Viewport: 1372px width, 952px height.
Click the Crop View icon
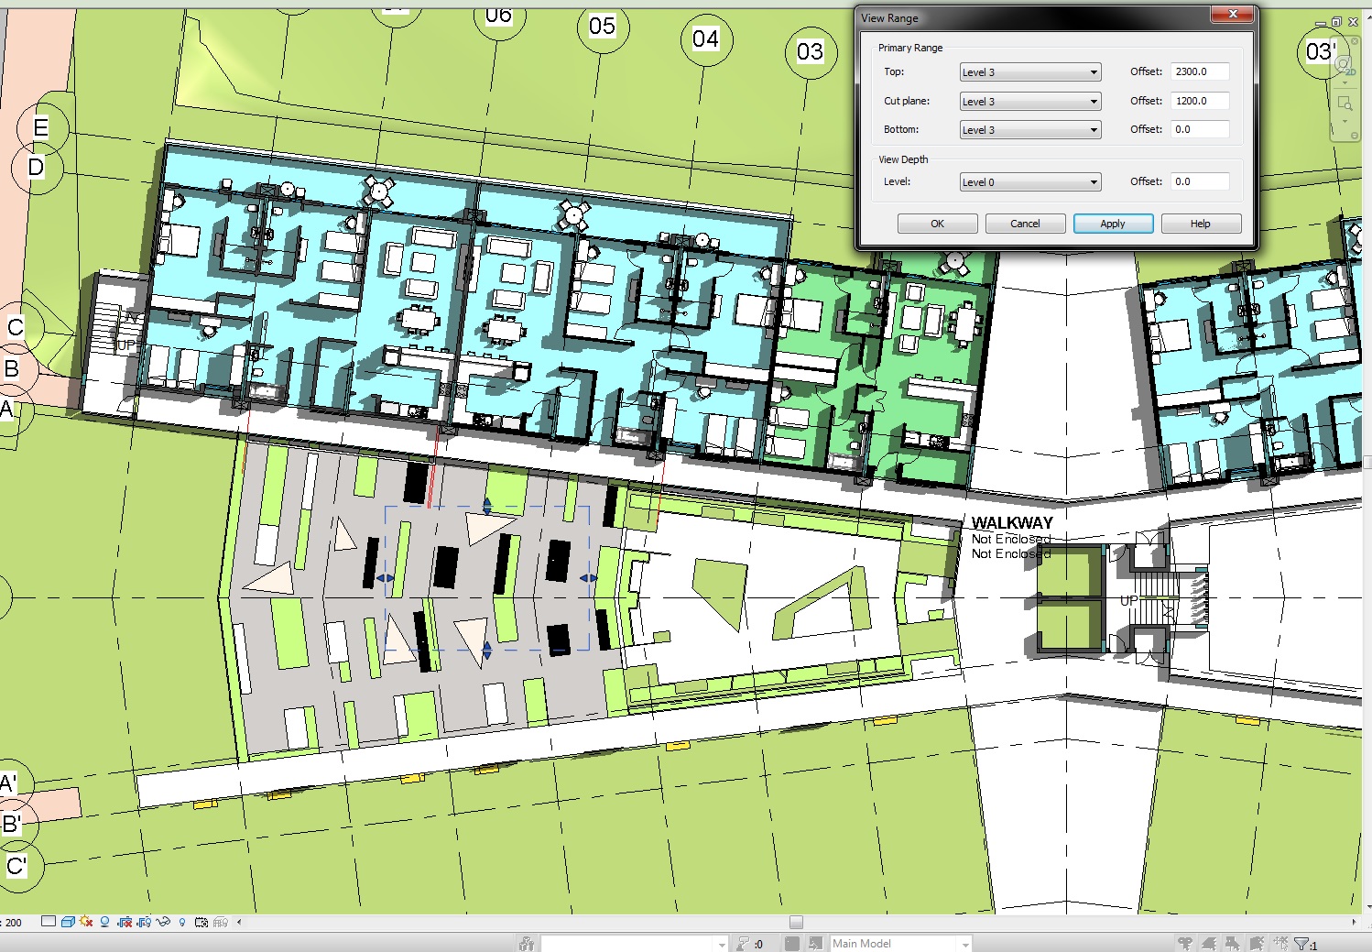pos(125,922)
